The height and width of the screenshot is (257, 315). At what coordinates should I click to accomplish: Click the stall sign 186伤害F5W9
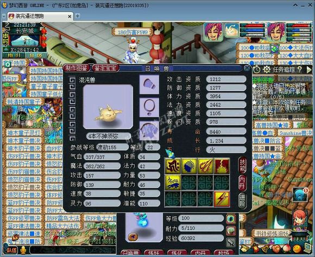133,32
